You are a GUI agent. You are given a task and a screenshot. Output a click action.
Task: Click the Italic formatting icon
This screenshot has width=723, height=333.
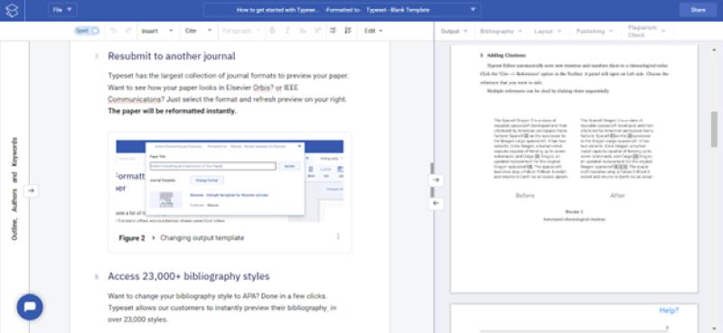pyautogui.click(x=287, y=31)
